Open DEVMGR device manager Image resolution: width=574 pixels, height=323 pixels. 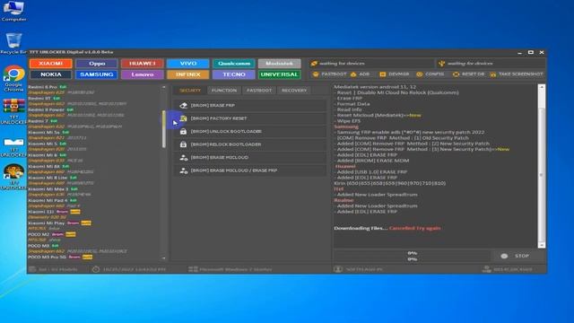(395, 74)
